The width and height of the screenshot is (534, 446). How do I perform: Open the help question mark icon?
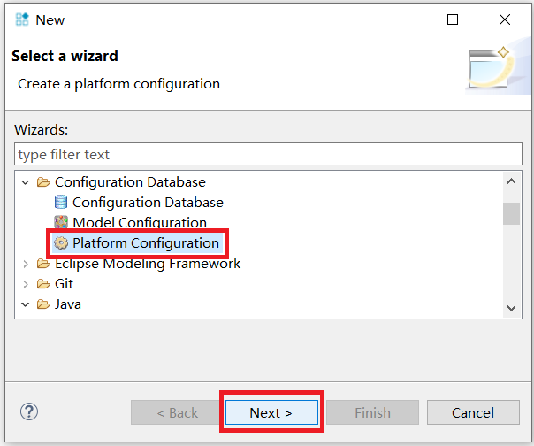tap(29, 411)
